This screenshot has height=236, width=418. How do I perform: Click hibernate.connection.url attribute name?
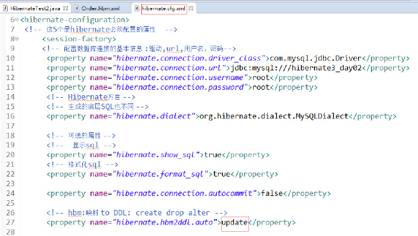pyautogui.click(x=169, y=68)
